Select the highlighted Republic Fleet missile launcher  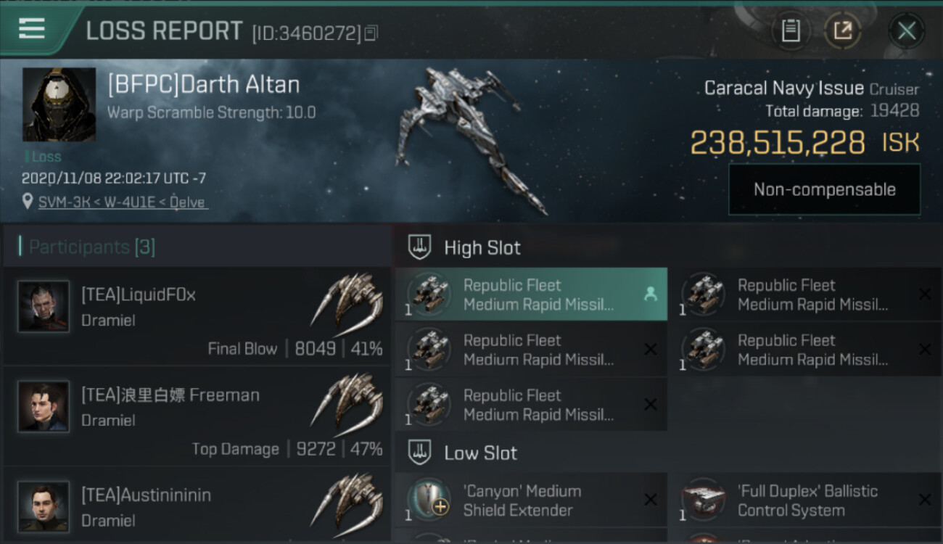click(x=530, y=294)
